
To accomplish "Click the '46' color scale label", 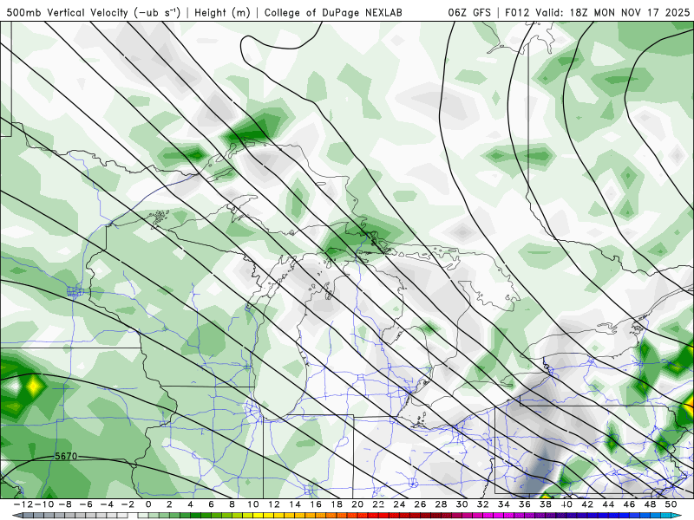I will [629, 504].
